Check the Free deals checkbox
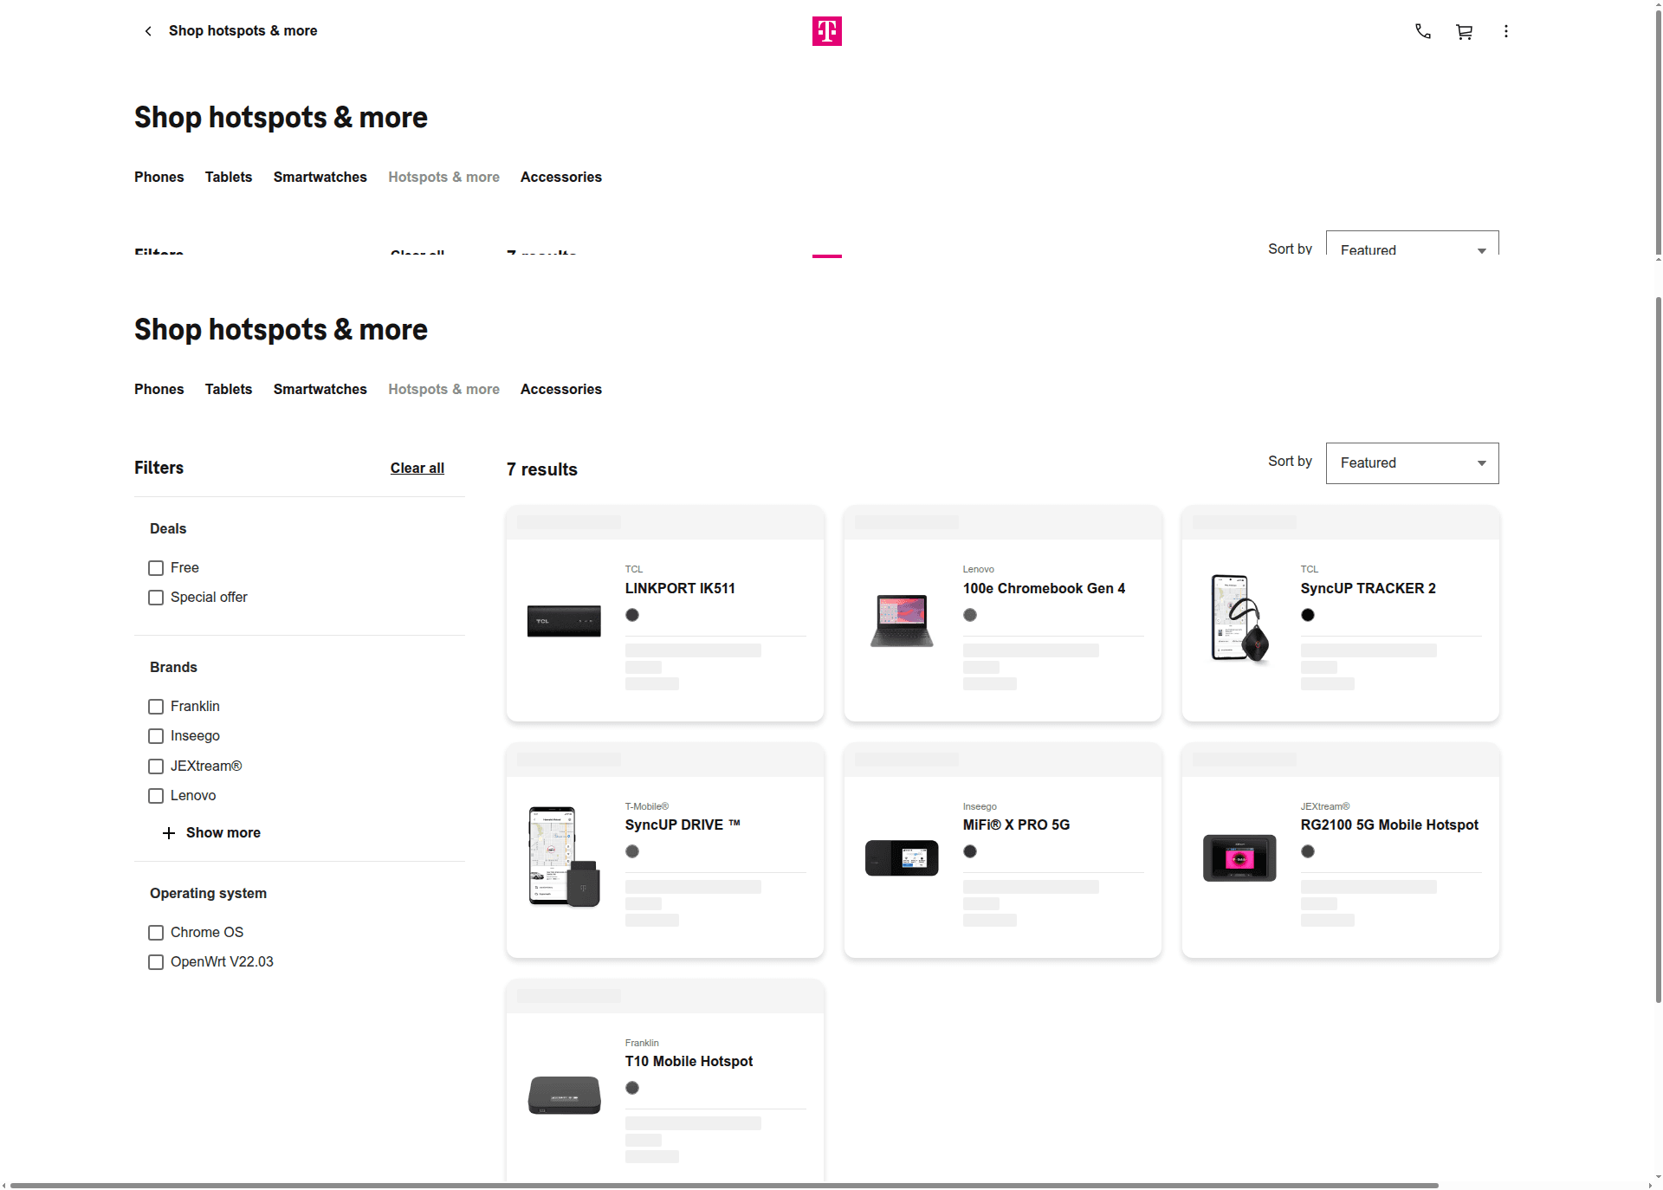Viewport: 1663px width, 1190px height. [x=156, y=568]
